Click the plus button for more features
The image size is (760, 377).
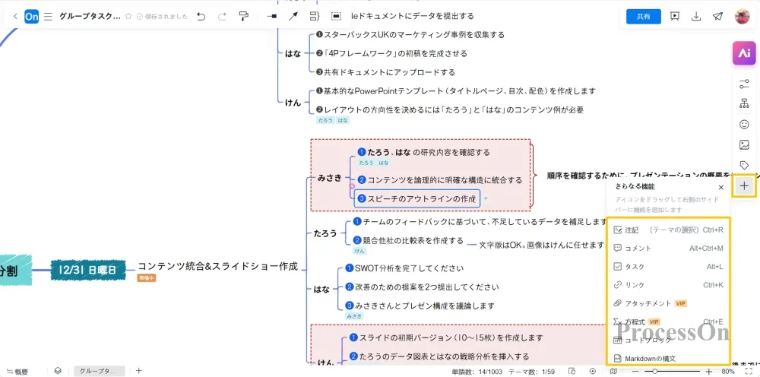pyautogui.click(x=744, y=185)
